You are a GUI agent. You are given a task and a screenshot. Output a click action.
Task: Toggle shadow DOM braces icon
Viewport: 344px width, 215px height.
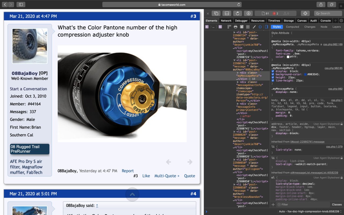(x=260, y=27)
